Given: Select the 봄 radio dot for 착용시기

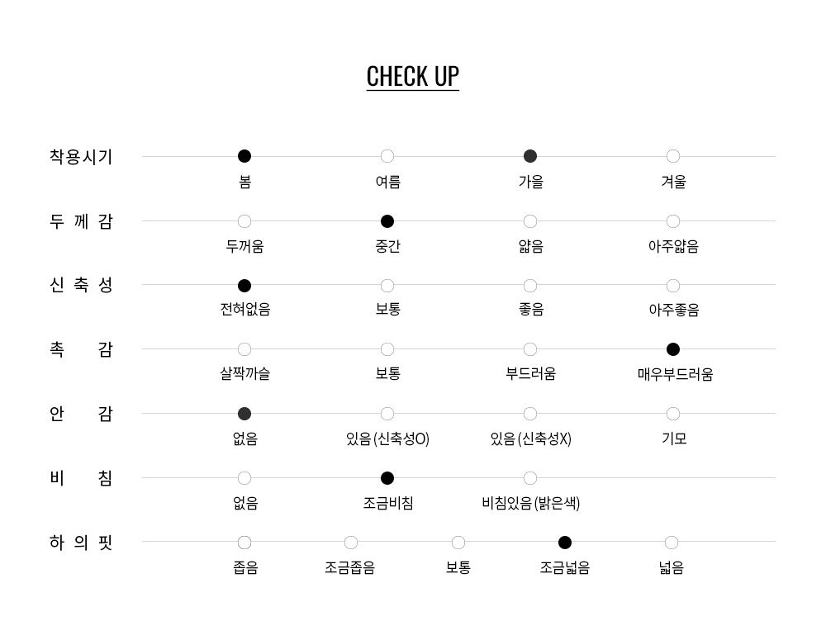Looking at the screenshot, I should [244, 156].
